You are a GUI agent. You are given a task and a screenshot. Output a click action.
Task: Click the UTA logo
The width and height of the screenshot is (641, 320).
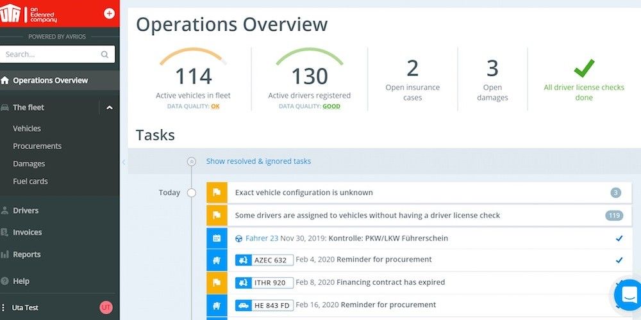click(10, 13)
